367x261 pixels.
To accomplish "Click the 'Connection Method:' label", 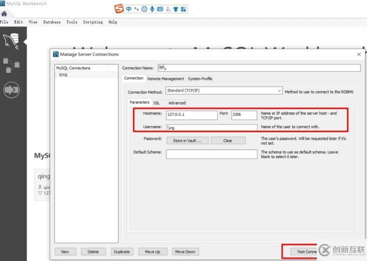I will [x=145, y=92].
